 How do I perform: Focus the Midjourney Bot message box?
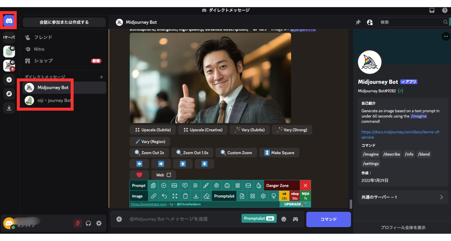point(183,219)
